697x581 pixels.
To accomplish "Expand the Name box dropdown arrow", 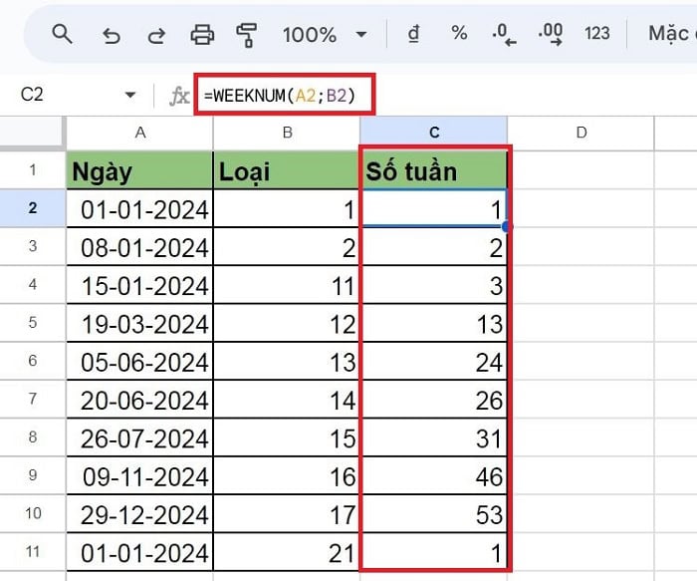I will click(129, 96).
